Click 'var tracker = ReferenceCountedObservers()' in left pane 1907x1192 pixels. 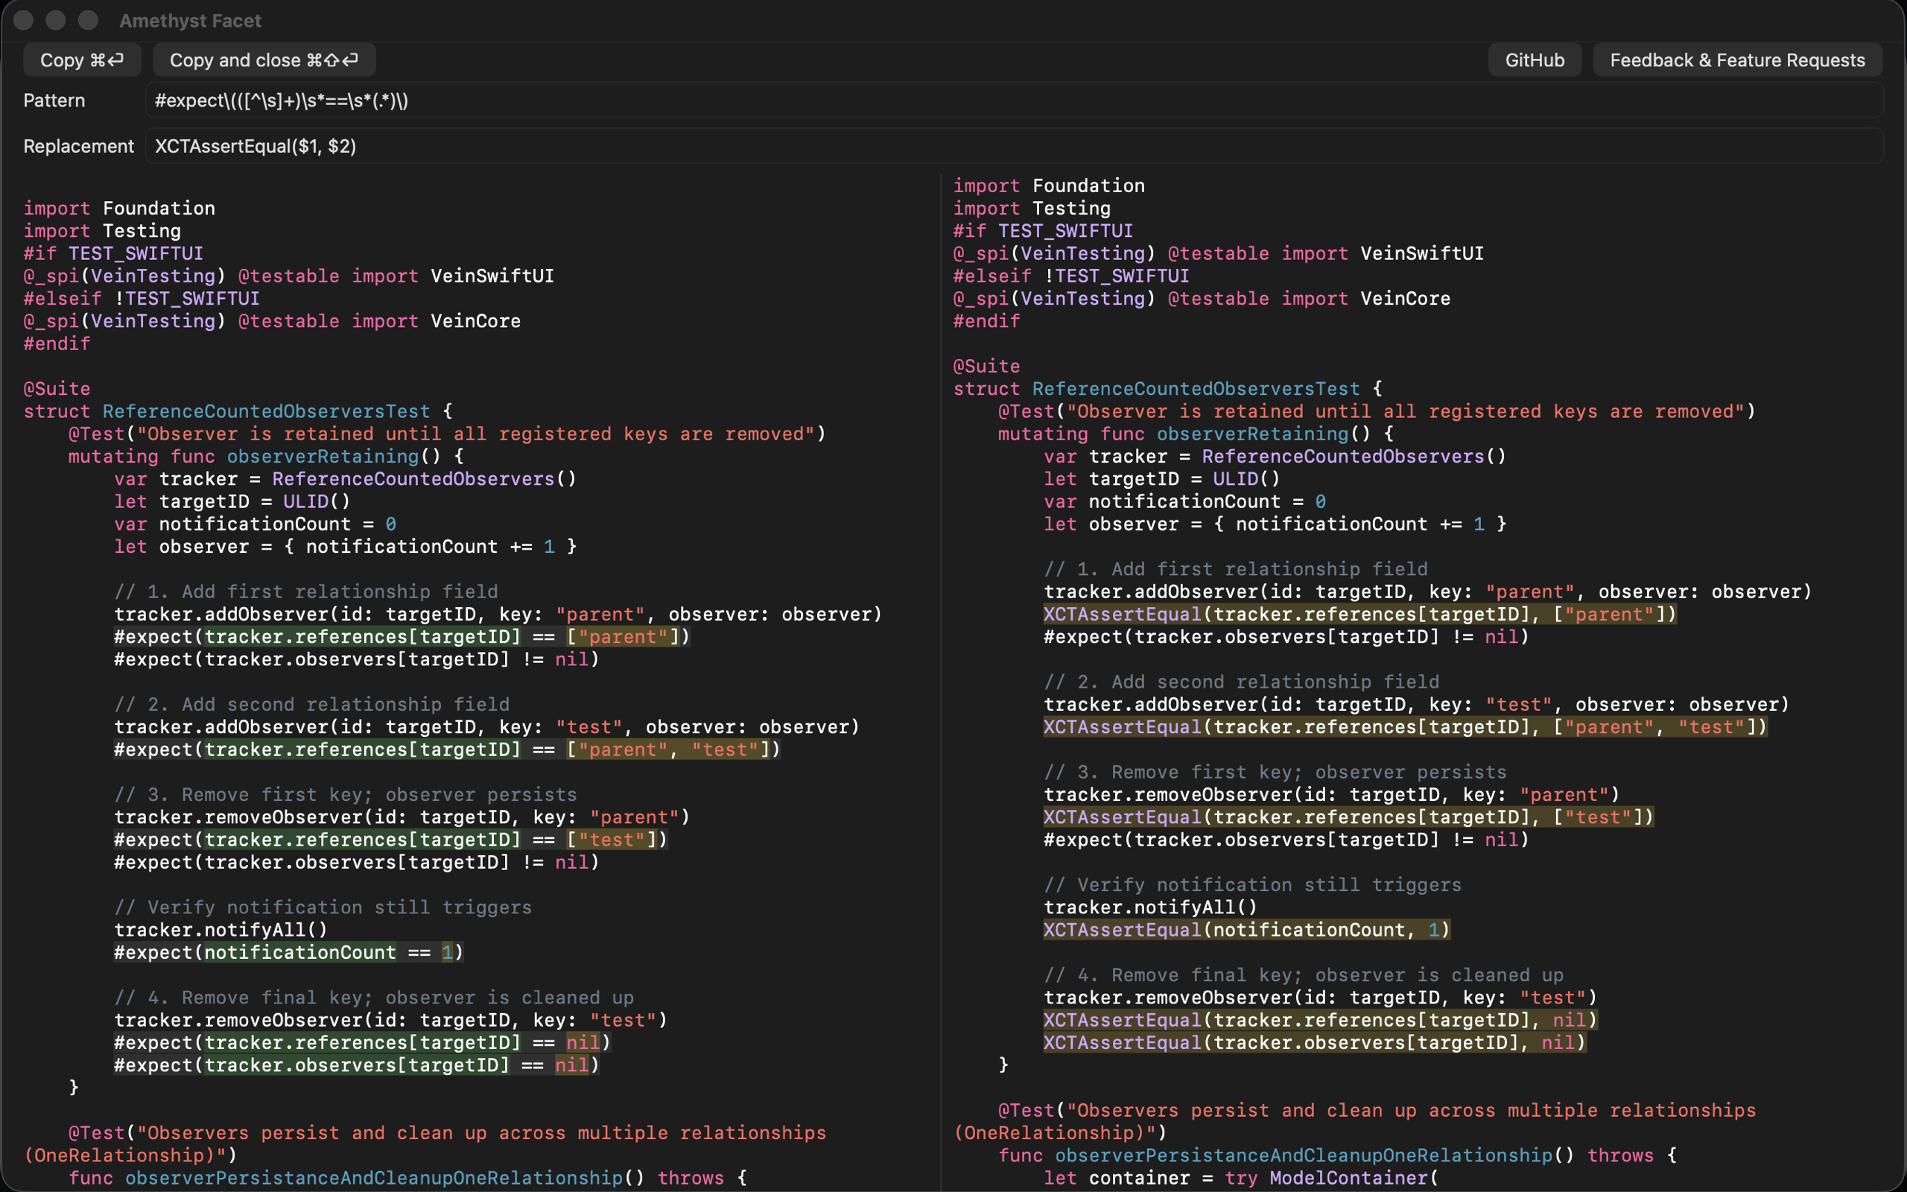coord(345,478)
